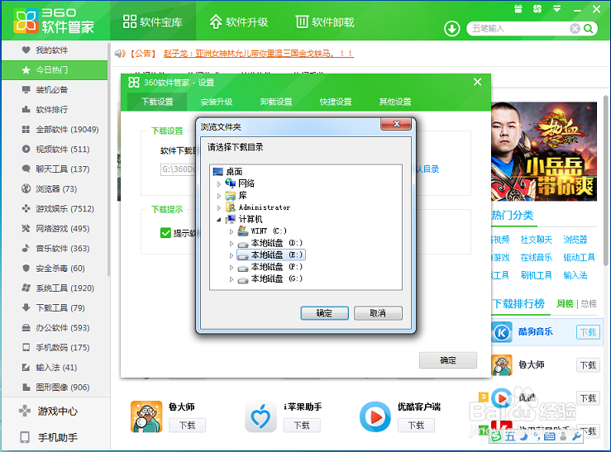Click the 鲁大师 app icon at bottom
Image resolution: width=611 pixels, height=452 pixels.
[x=146, y=416]
